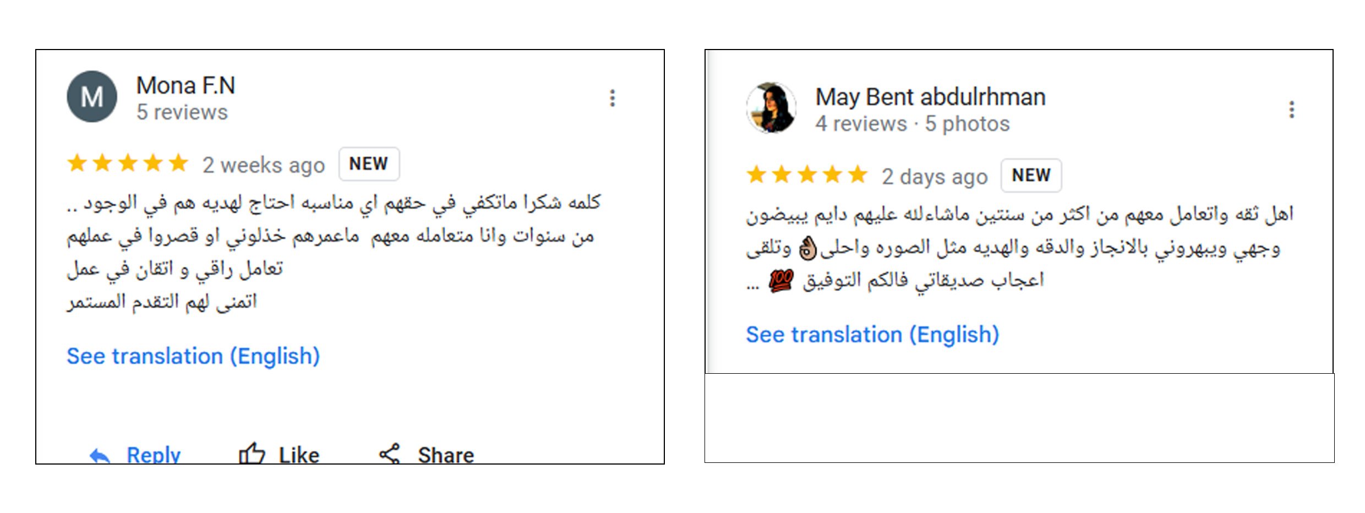See English translation of Mona F.N's review

[193, 356]
